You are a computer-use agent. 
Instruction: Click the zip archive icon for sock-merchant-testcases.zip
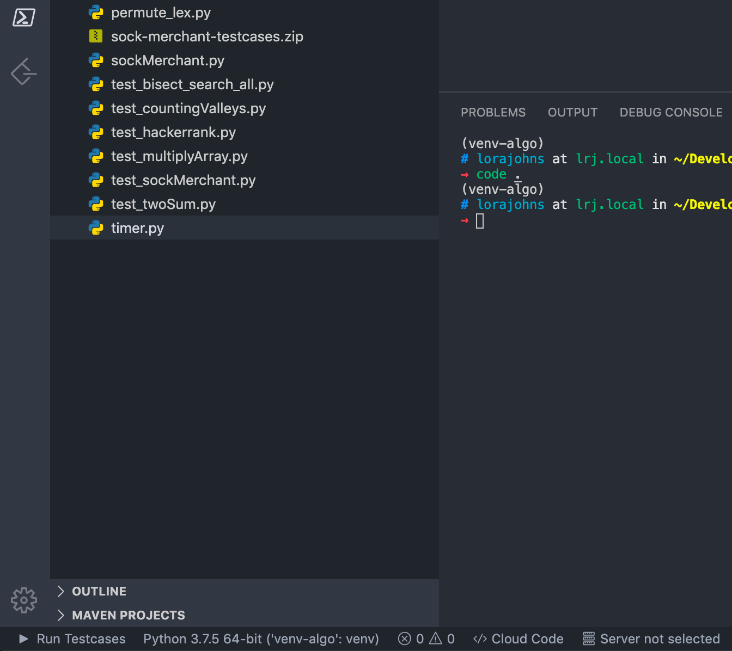click(96, 36)
